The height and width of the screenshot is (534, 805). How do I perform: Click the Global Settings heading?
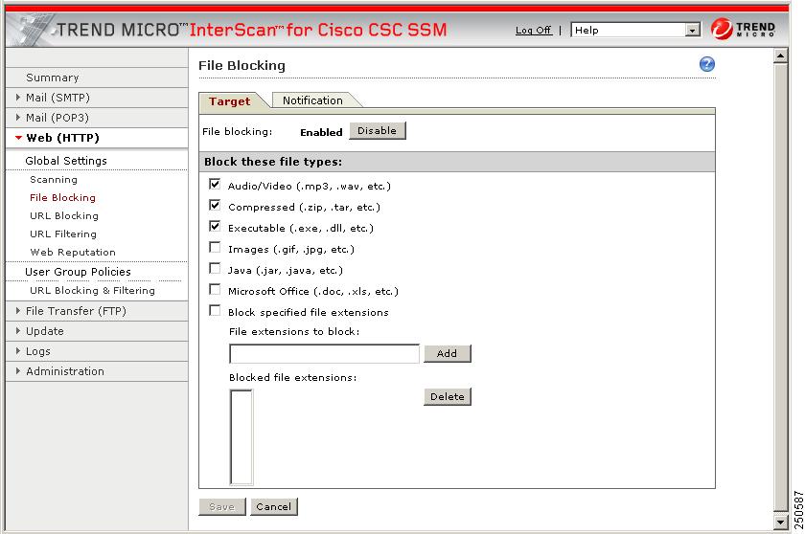[66, 161]
